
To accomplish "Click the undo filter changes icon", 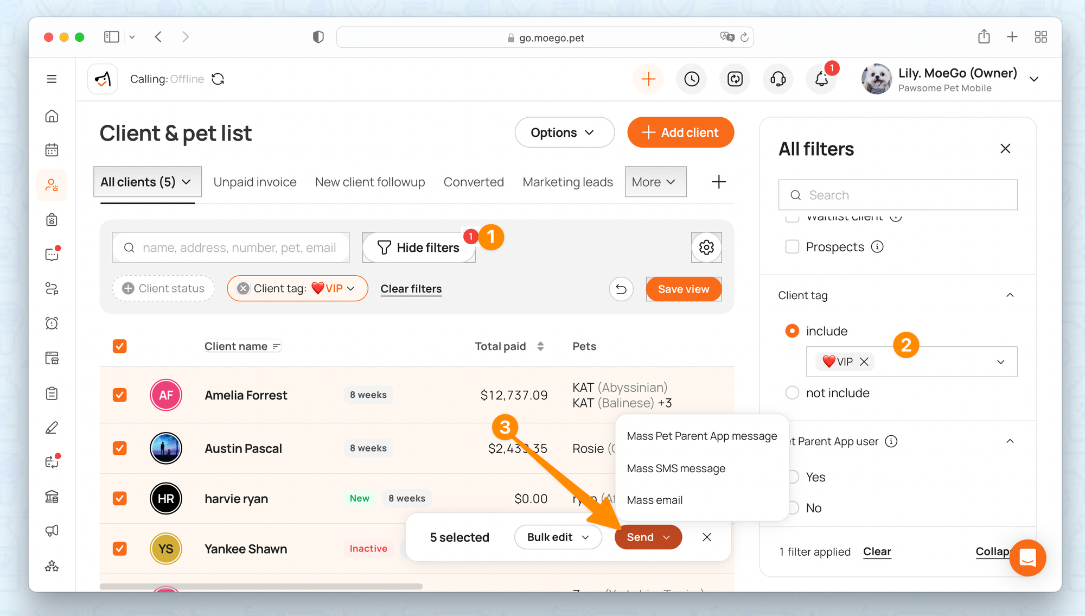I will 621,289.
